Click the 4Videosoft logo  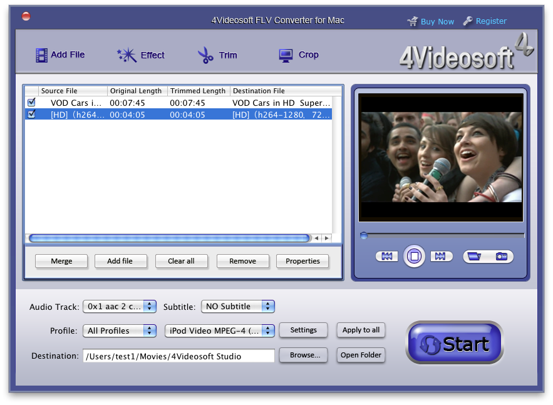(465, 52)
